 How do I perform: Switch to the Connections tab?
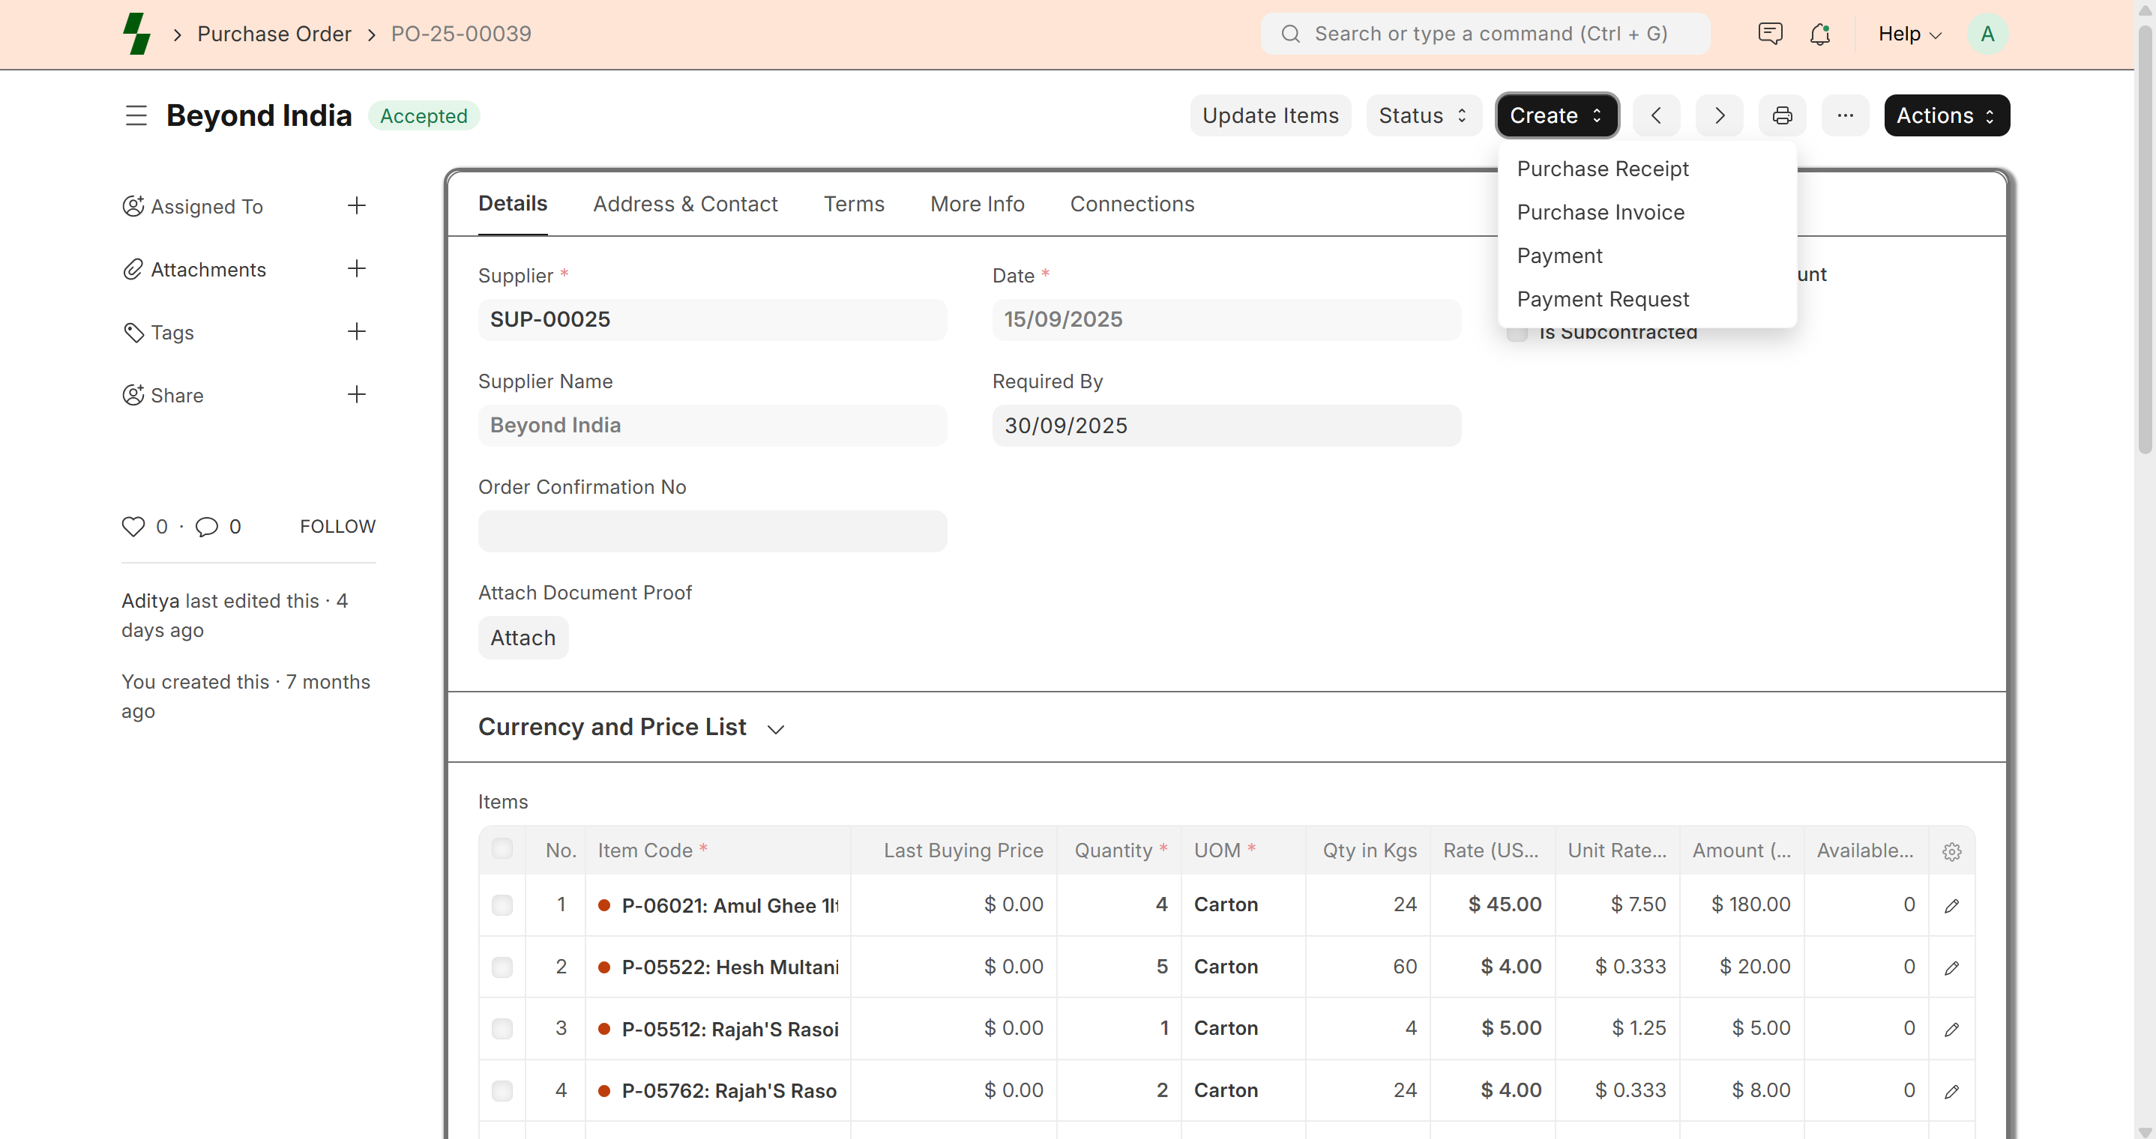click(x=1131, y=205)
